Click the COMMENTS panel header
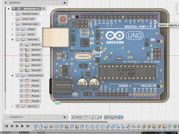The height and width of the screenshot is (134, 179). 36,117
